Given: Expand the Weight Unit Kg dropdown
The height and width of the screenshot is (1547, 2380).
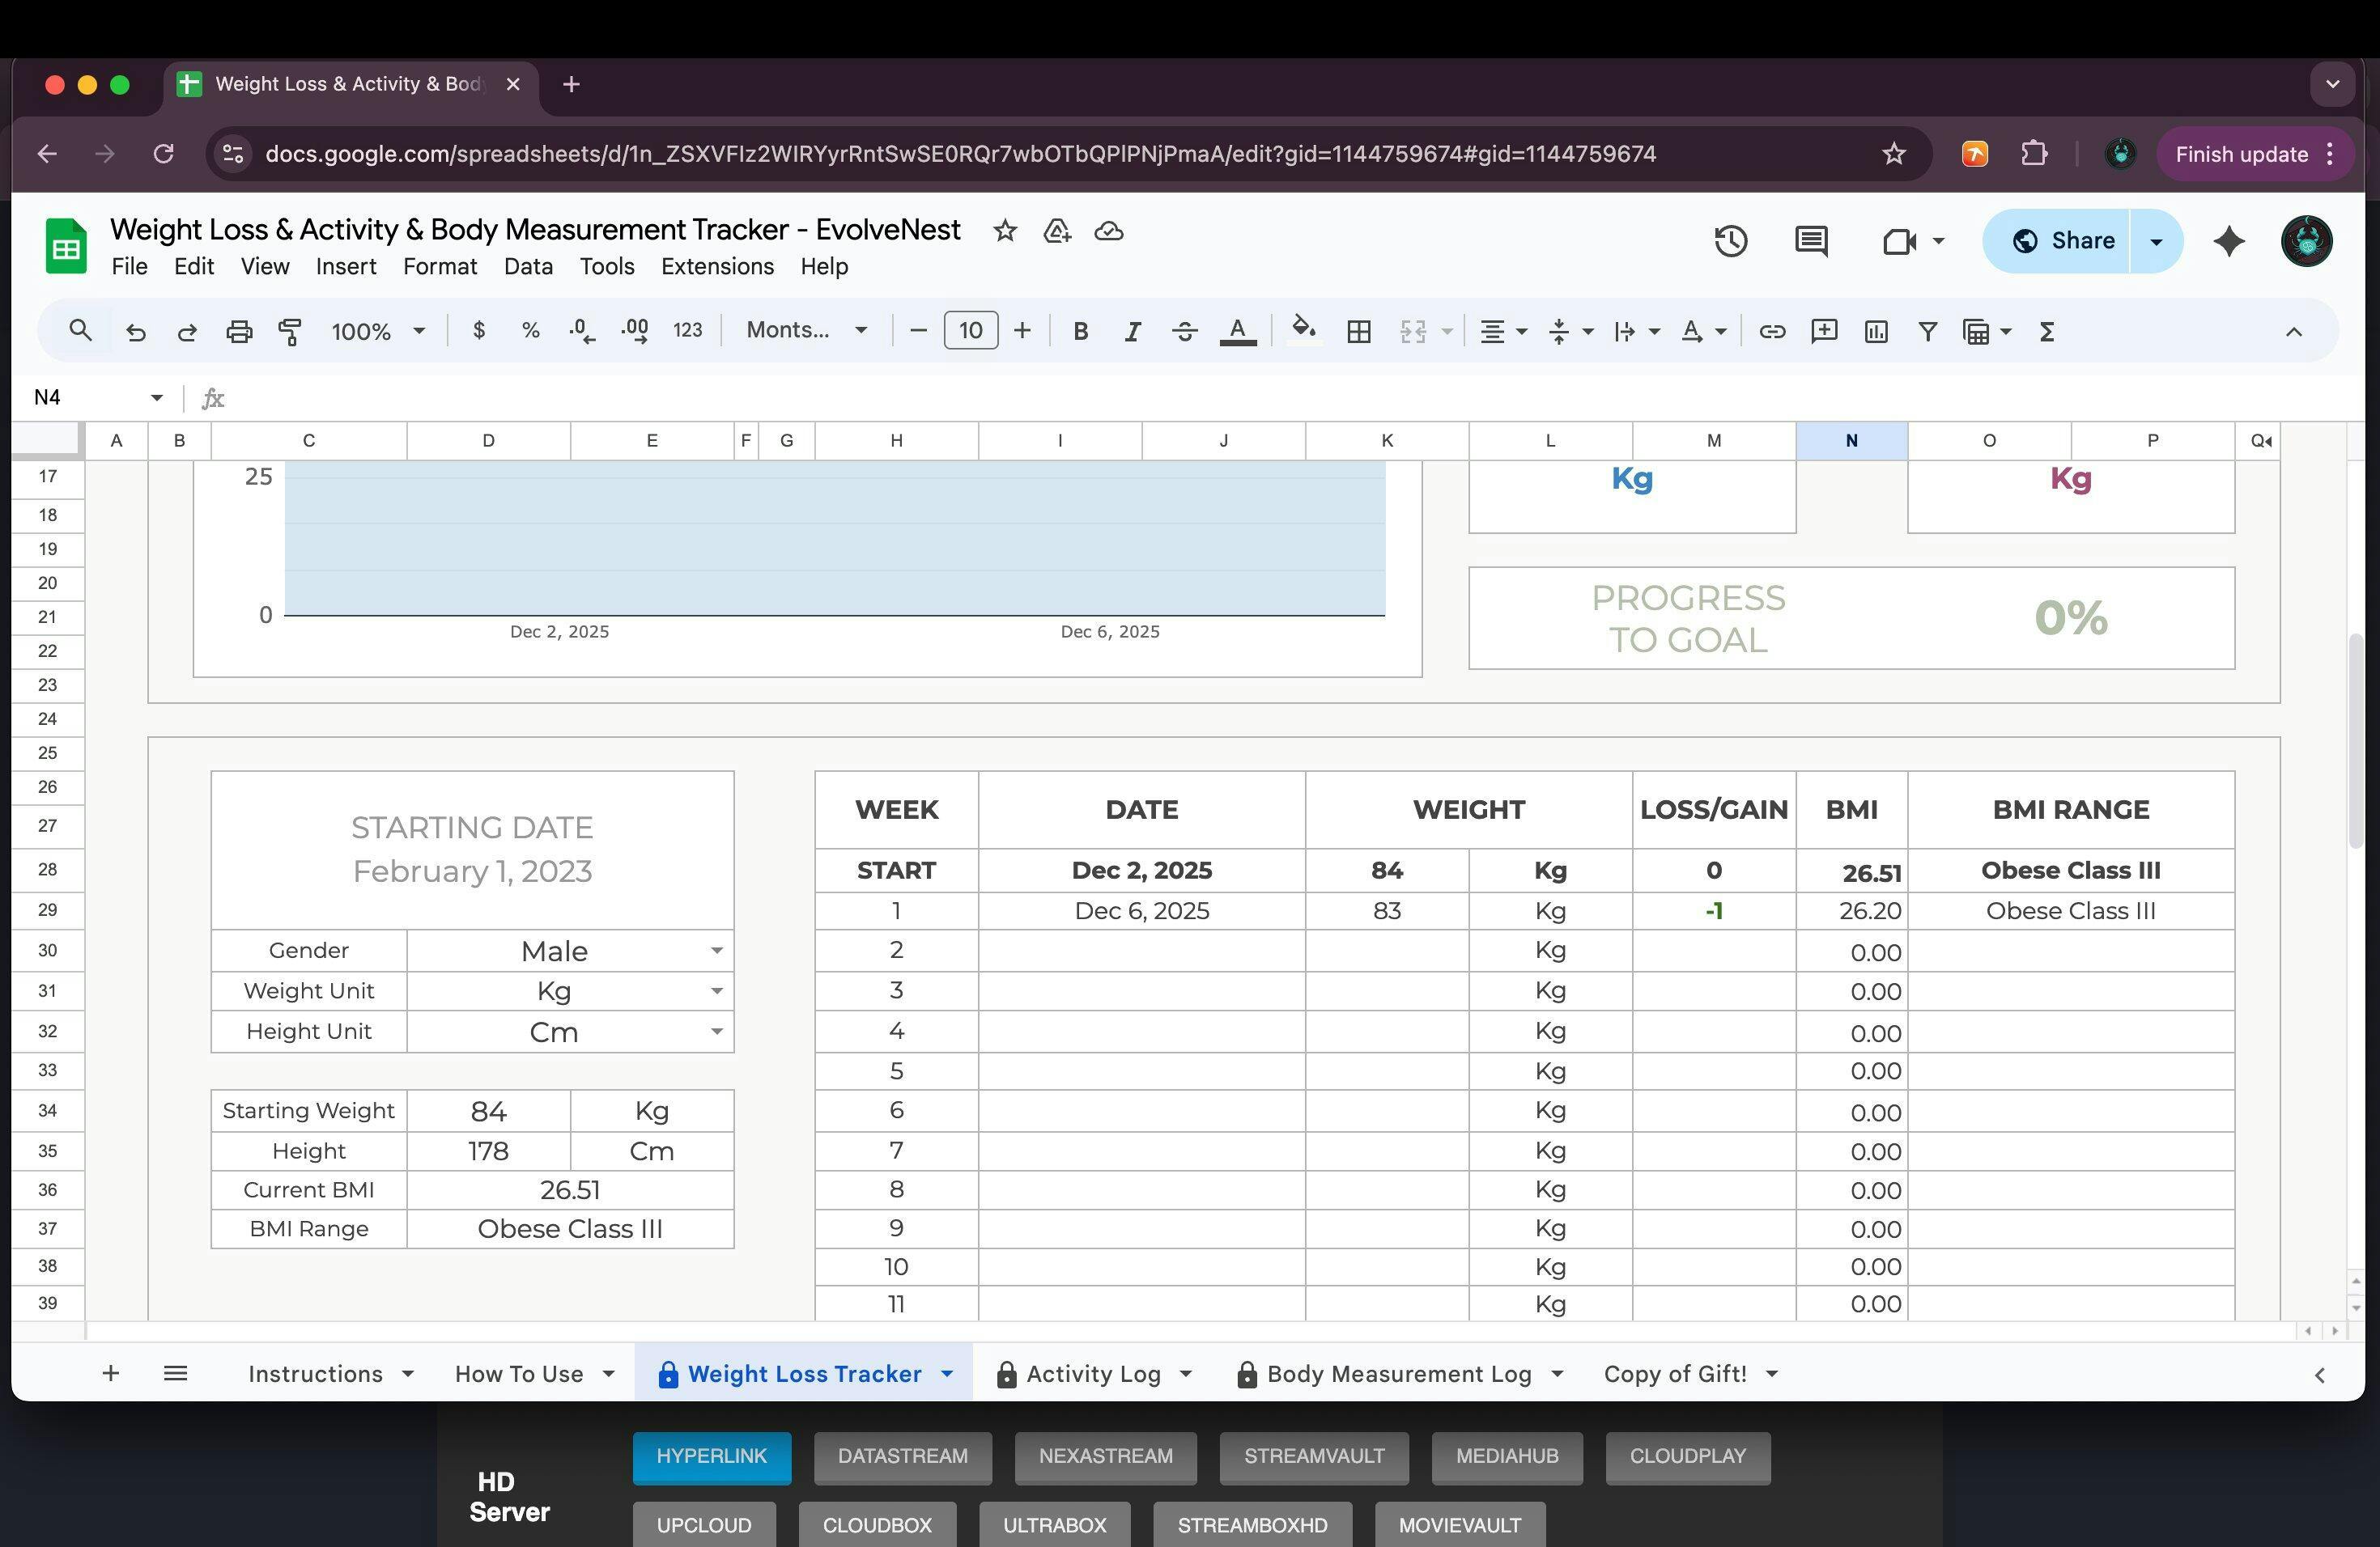Looking at the screenshot, I should 716,991.
